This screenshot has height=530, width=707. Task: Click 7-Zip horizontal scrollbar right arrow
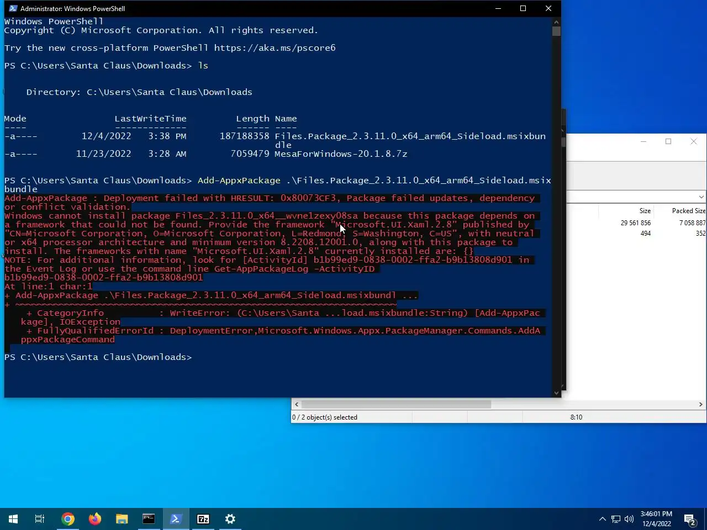(701, 405)
